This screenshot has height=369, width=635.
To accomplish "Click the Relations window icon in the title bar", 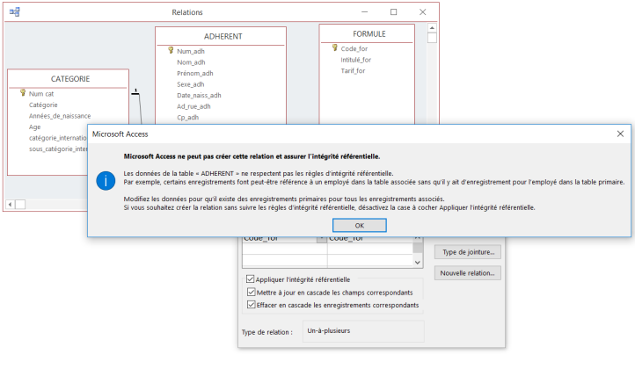I will (15, 12).
